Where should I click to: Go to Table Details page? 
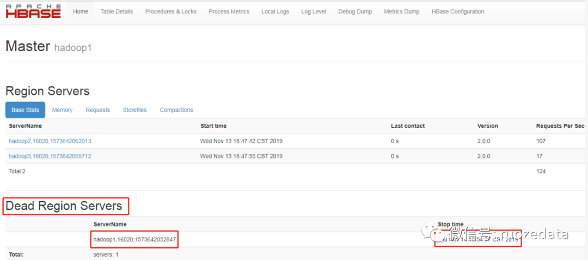pyautogui.click(x=117, y=11)
